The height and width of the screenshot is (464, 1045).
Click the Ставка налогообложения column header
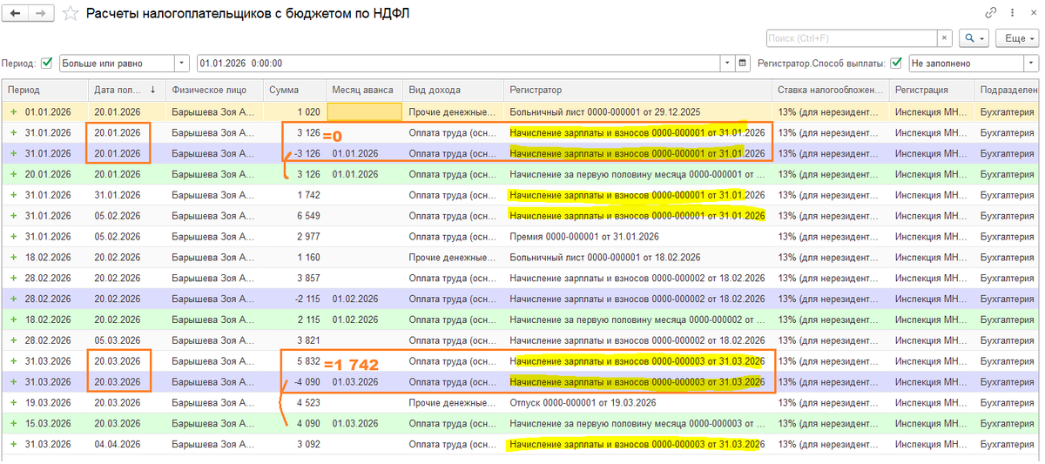click(x=830, y=90)
